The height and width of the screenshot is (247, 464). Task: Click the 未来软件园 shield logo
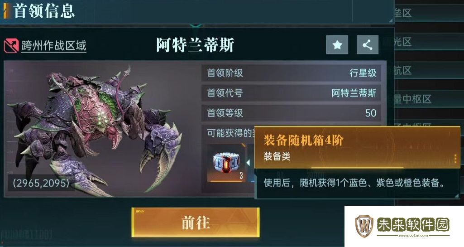point(364,226)
